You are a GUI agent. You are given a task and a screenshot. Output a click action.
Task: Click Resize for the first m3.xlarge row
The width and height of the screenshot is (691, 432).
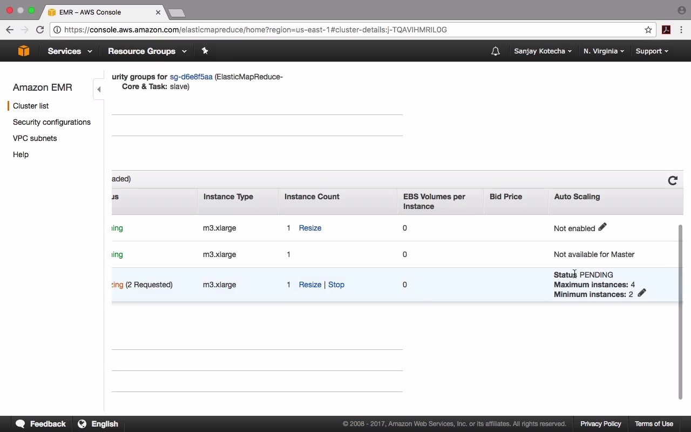pyautogui.click(x=310, y=228)
